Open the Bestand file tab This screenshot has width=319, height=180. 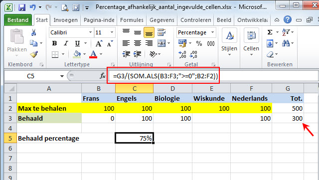pyautogui.click(x=18, y=20)
